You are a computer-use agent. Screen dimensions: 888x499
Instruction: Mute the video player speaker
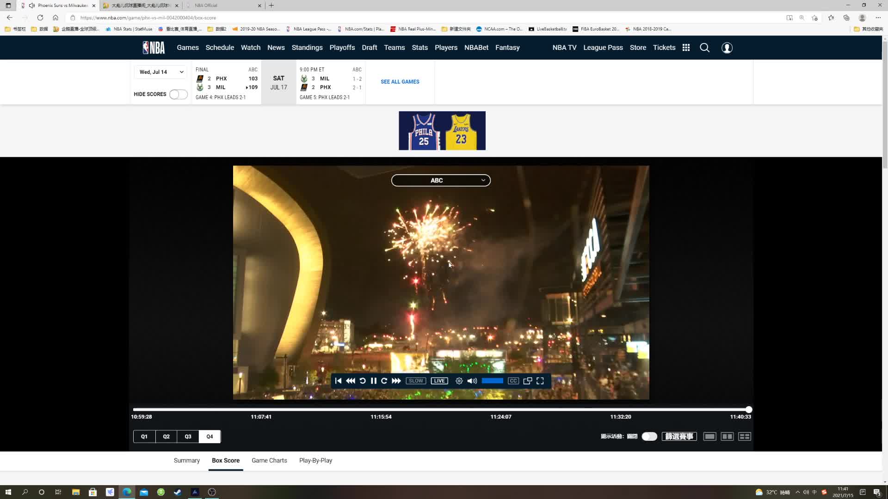click(x=472, y=381)
